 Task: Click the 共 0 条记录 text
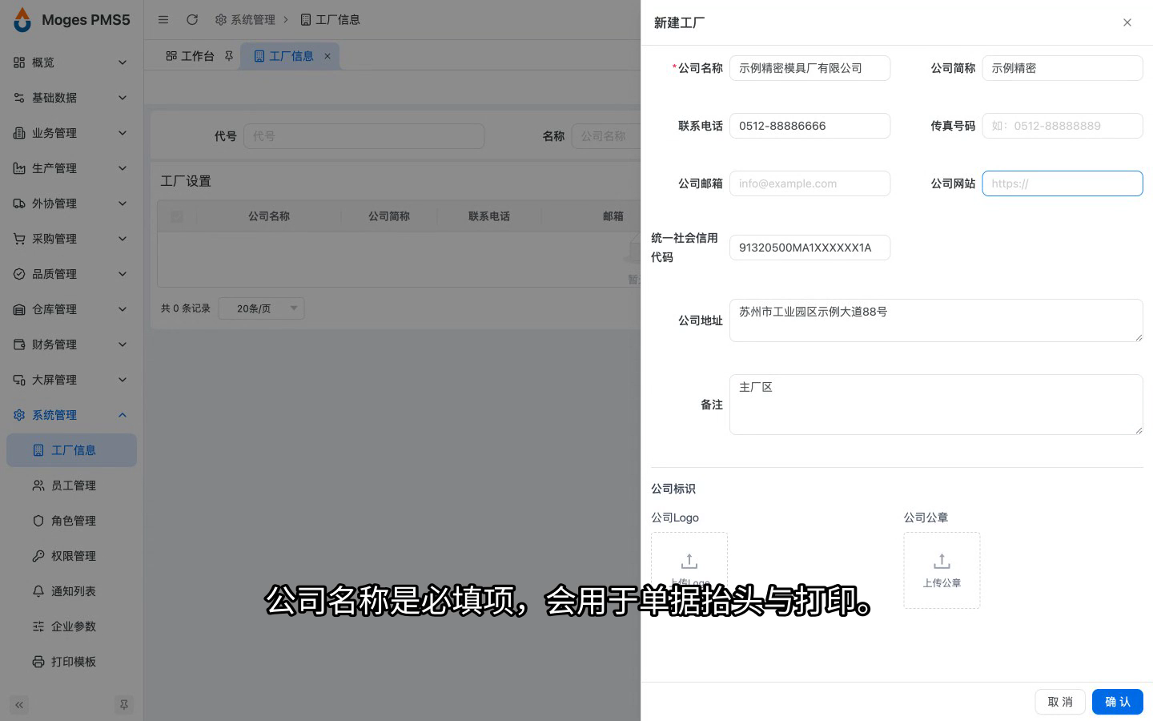186,308
